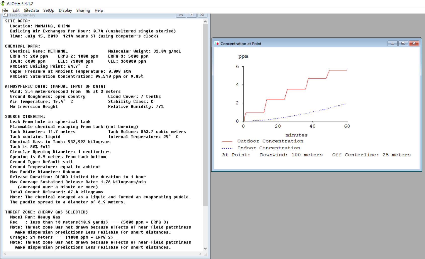Click the ALOHA application icon in title bar
This screenshot has height=259, width=425.
point(3,4)
